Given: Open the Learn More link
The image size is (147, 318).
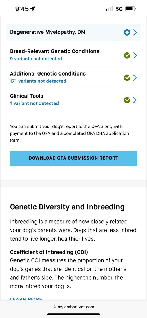Looking at the screenshot, I should click(26, 299).
